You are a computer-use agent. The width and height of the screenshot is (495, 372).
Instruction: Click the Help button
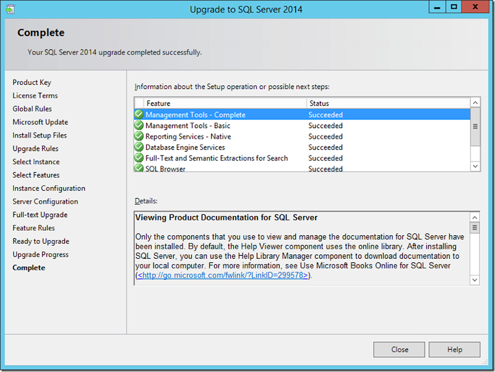(x=454, y=350)
